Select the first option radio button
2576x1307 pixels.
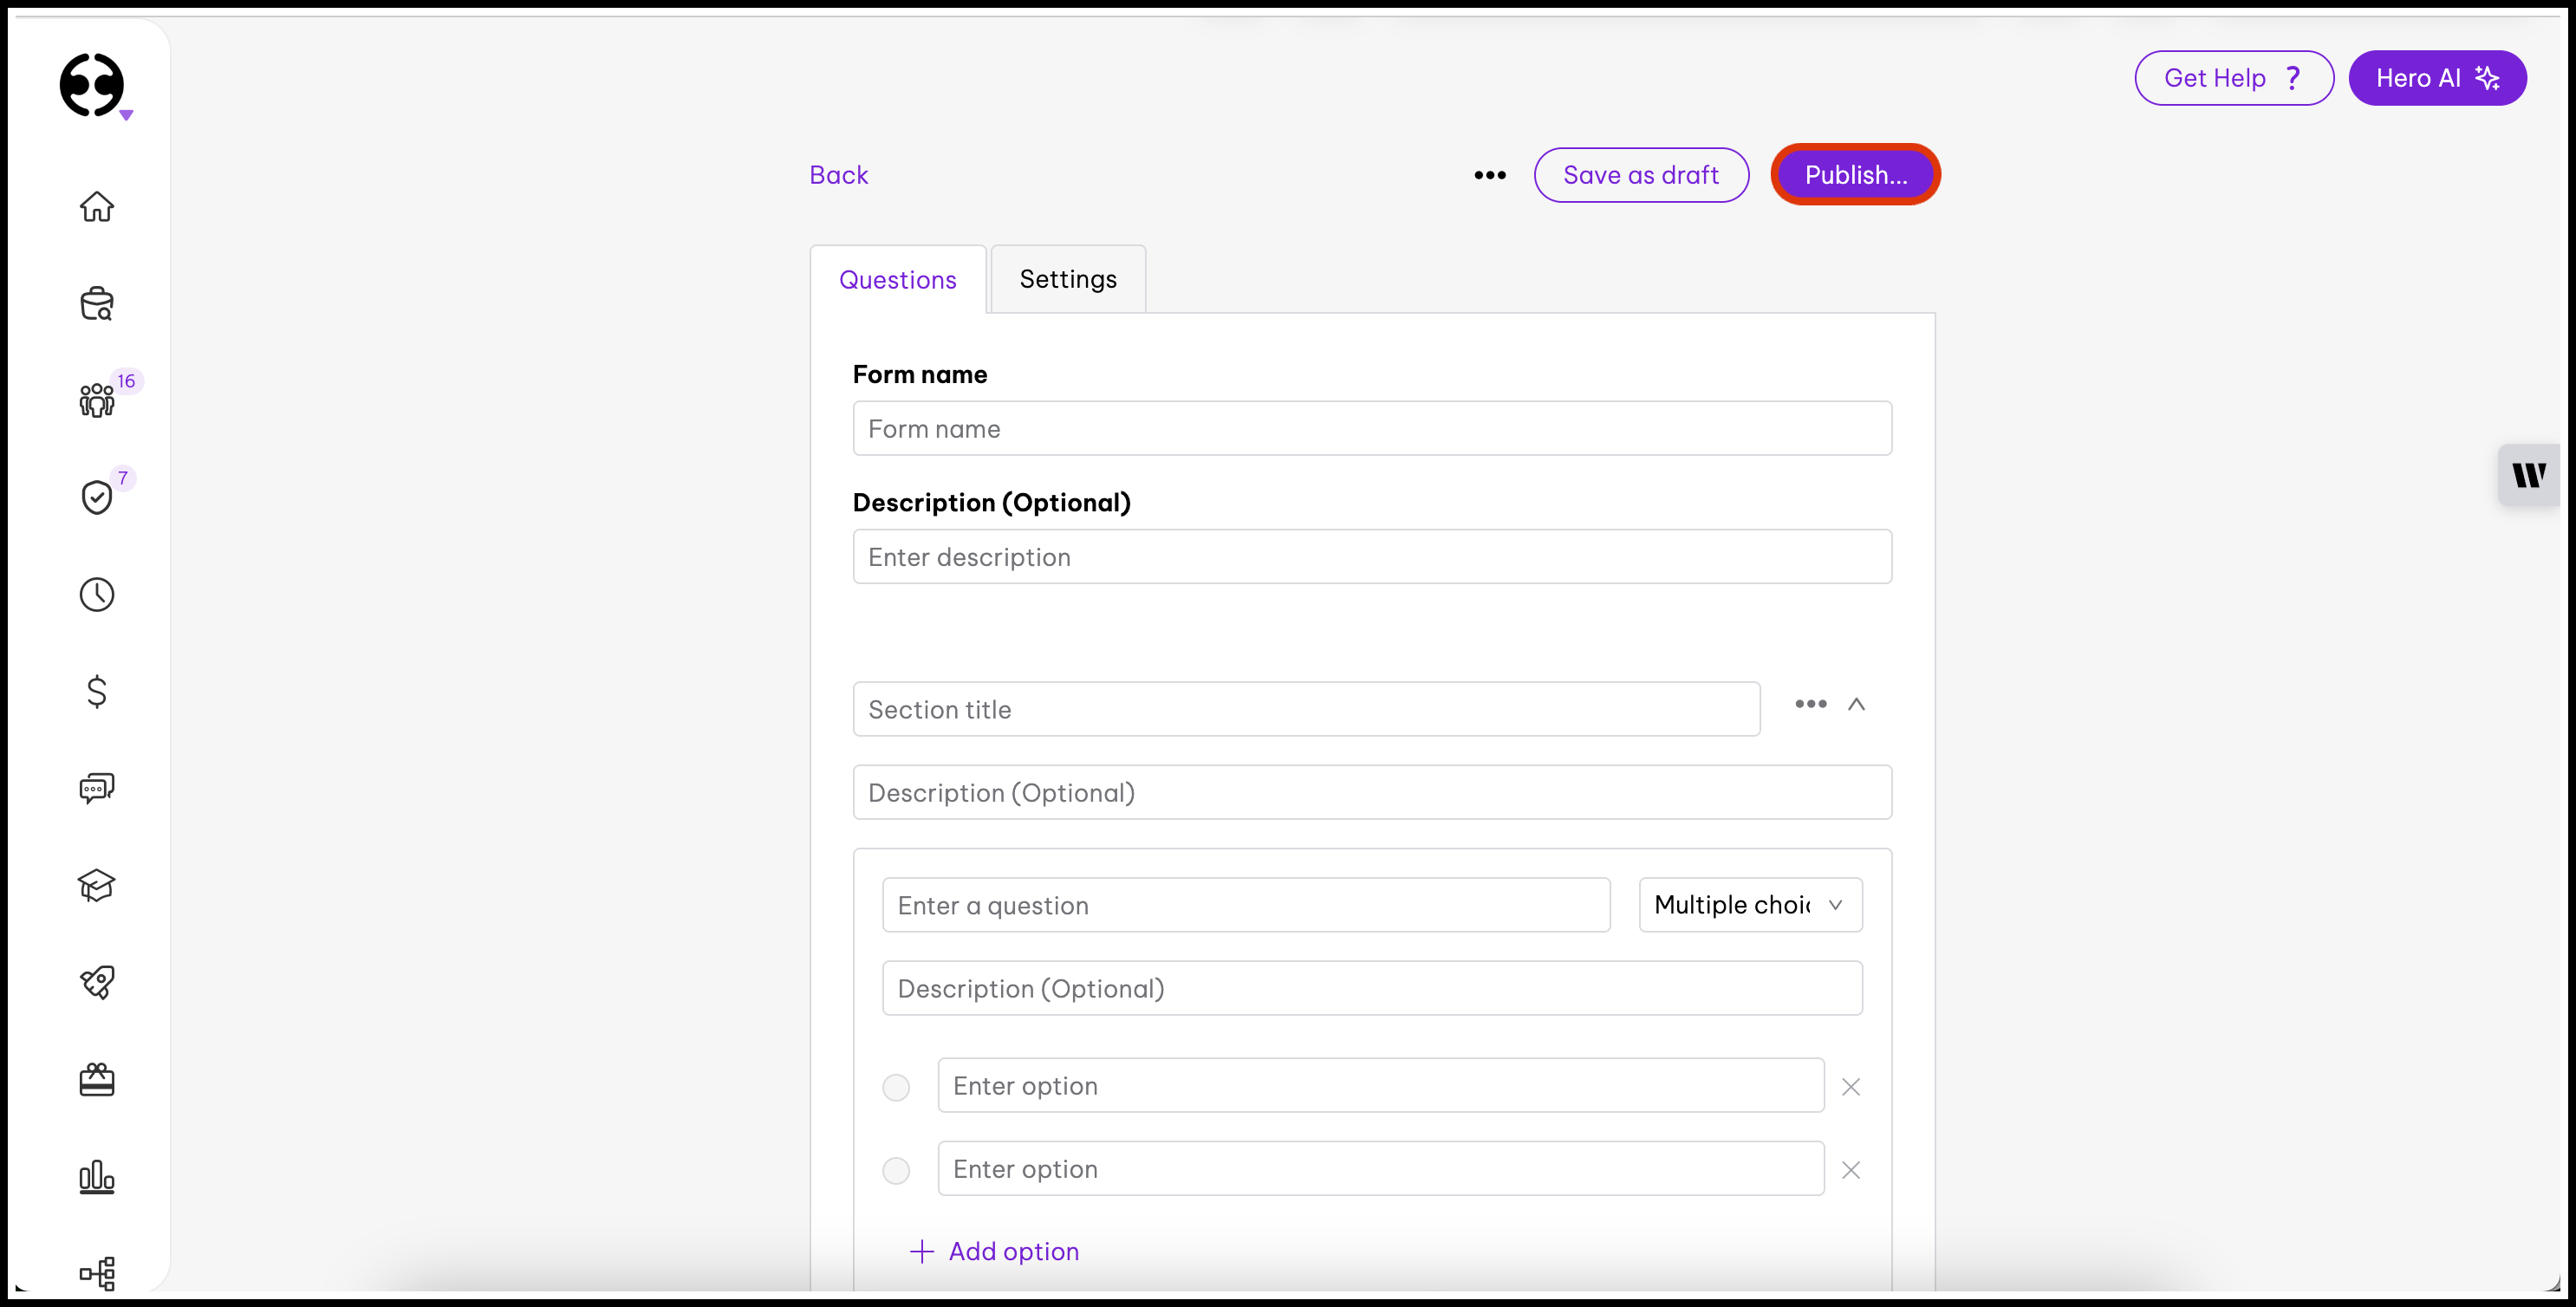point(896,1087)
